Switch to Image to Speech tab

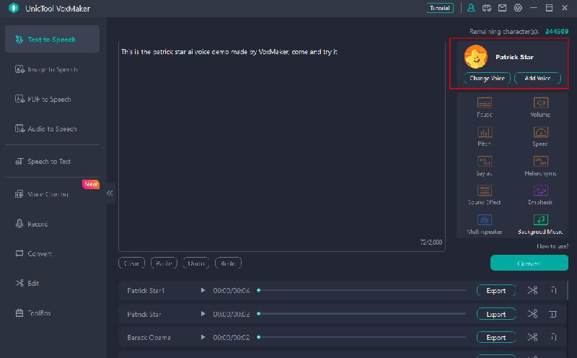coord(52,69)
